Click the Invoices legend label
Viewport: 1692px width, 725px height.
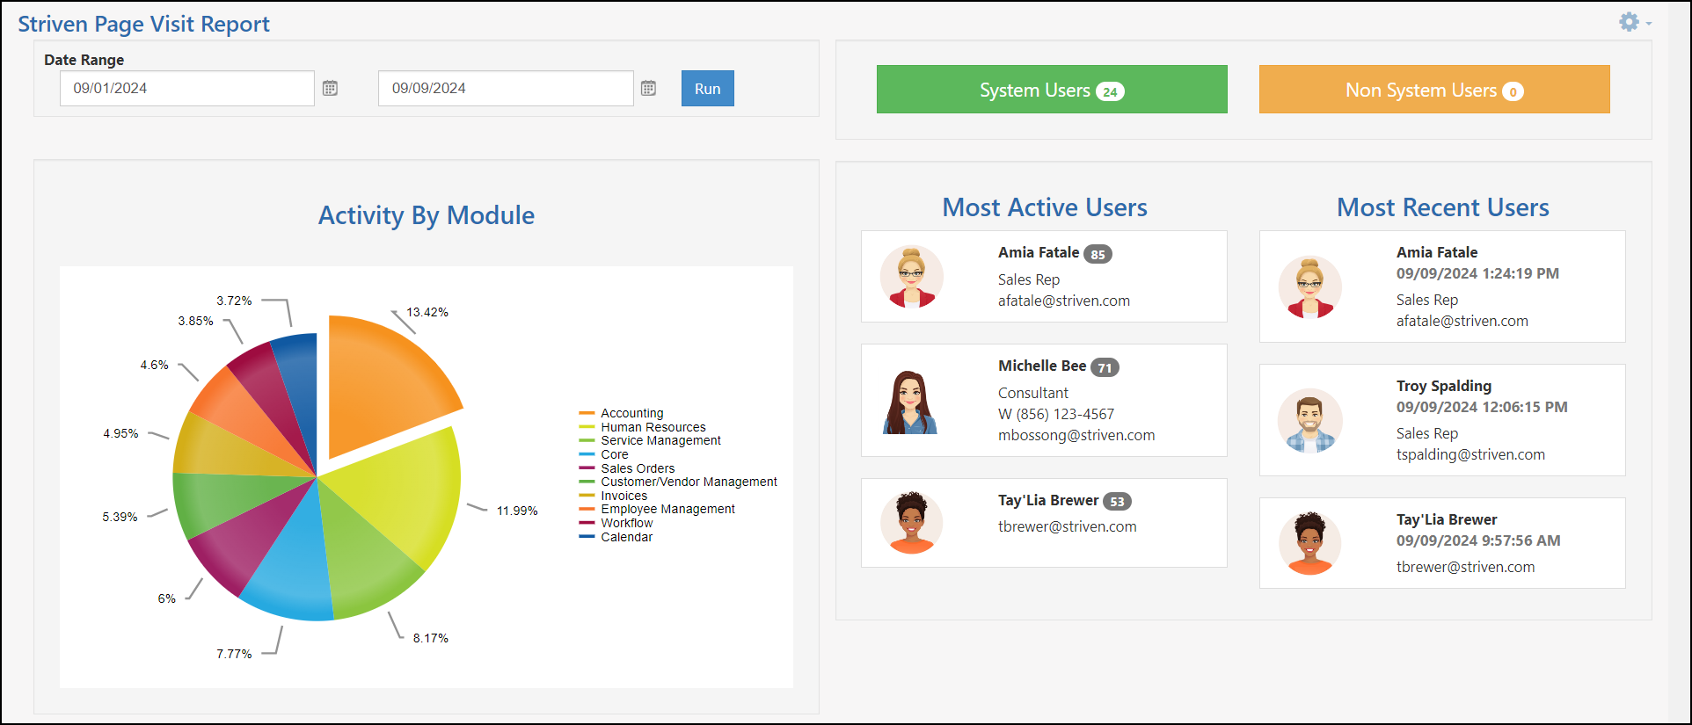[624, 496]
